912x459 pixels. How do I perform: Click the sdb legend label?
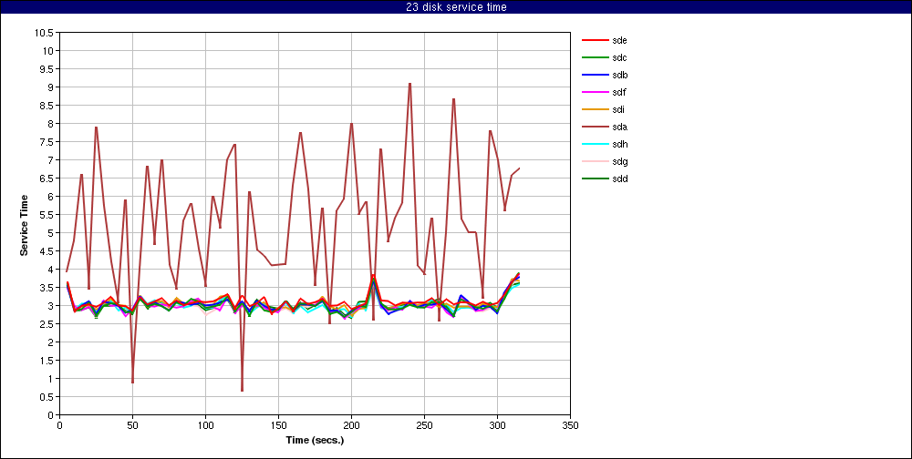tap(619, 75)
